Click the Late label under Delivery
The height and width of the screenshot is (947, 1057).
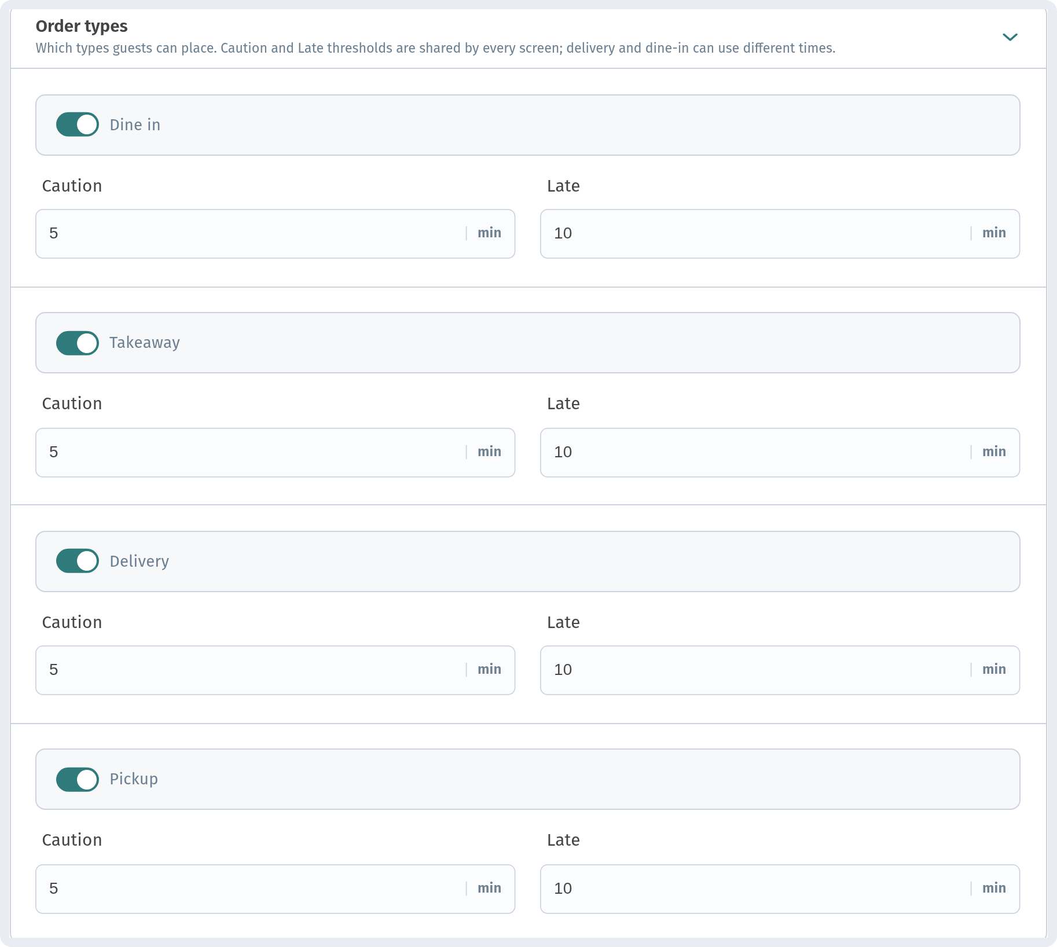[x=563, y=622]
